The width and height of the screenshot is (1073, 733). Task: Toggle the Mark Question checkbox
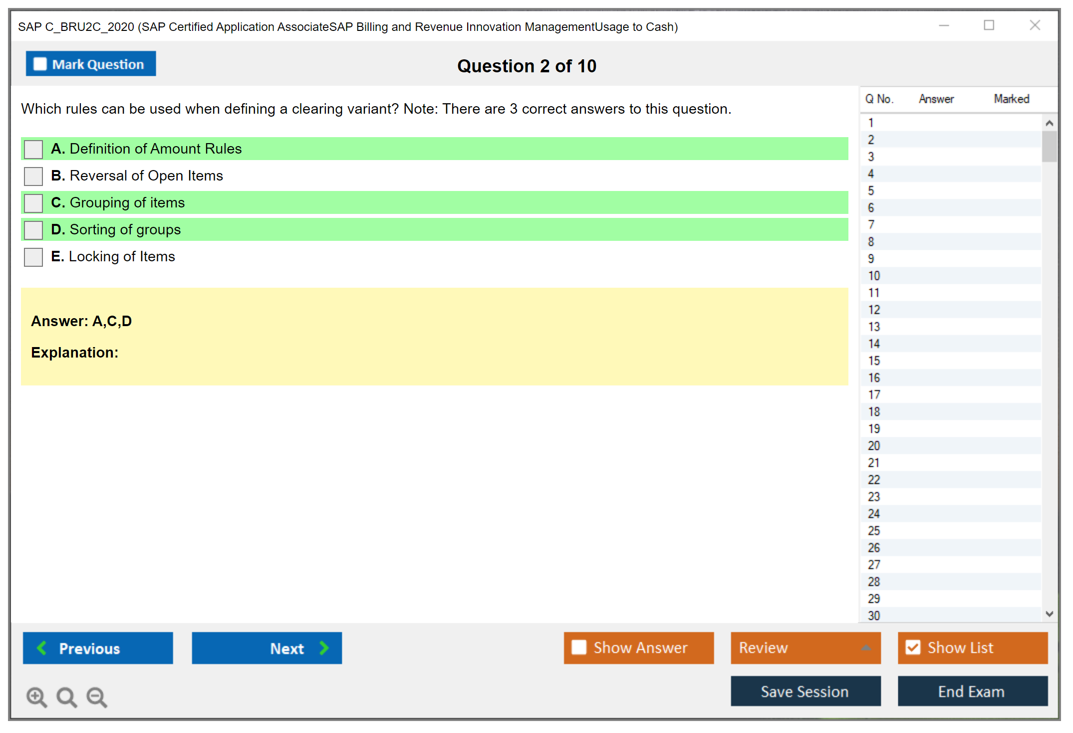click(40, 64)
